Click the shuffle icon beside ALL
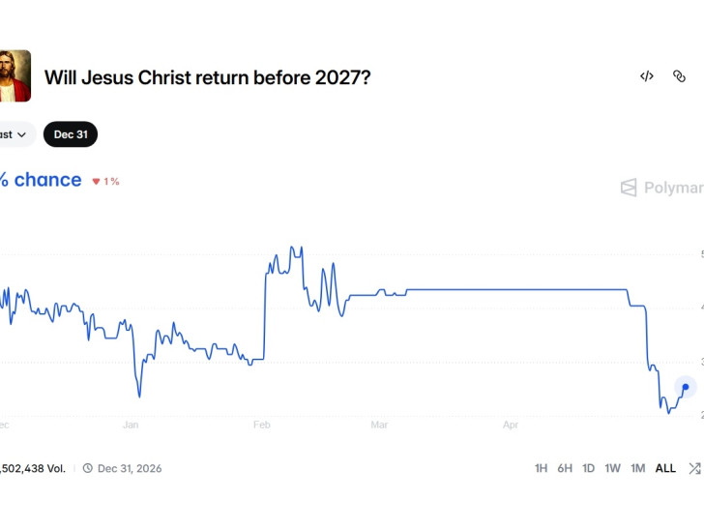Image resolution: width=704 pixels, height=528 pixels. 695,468
